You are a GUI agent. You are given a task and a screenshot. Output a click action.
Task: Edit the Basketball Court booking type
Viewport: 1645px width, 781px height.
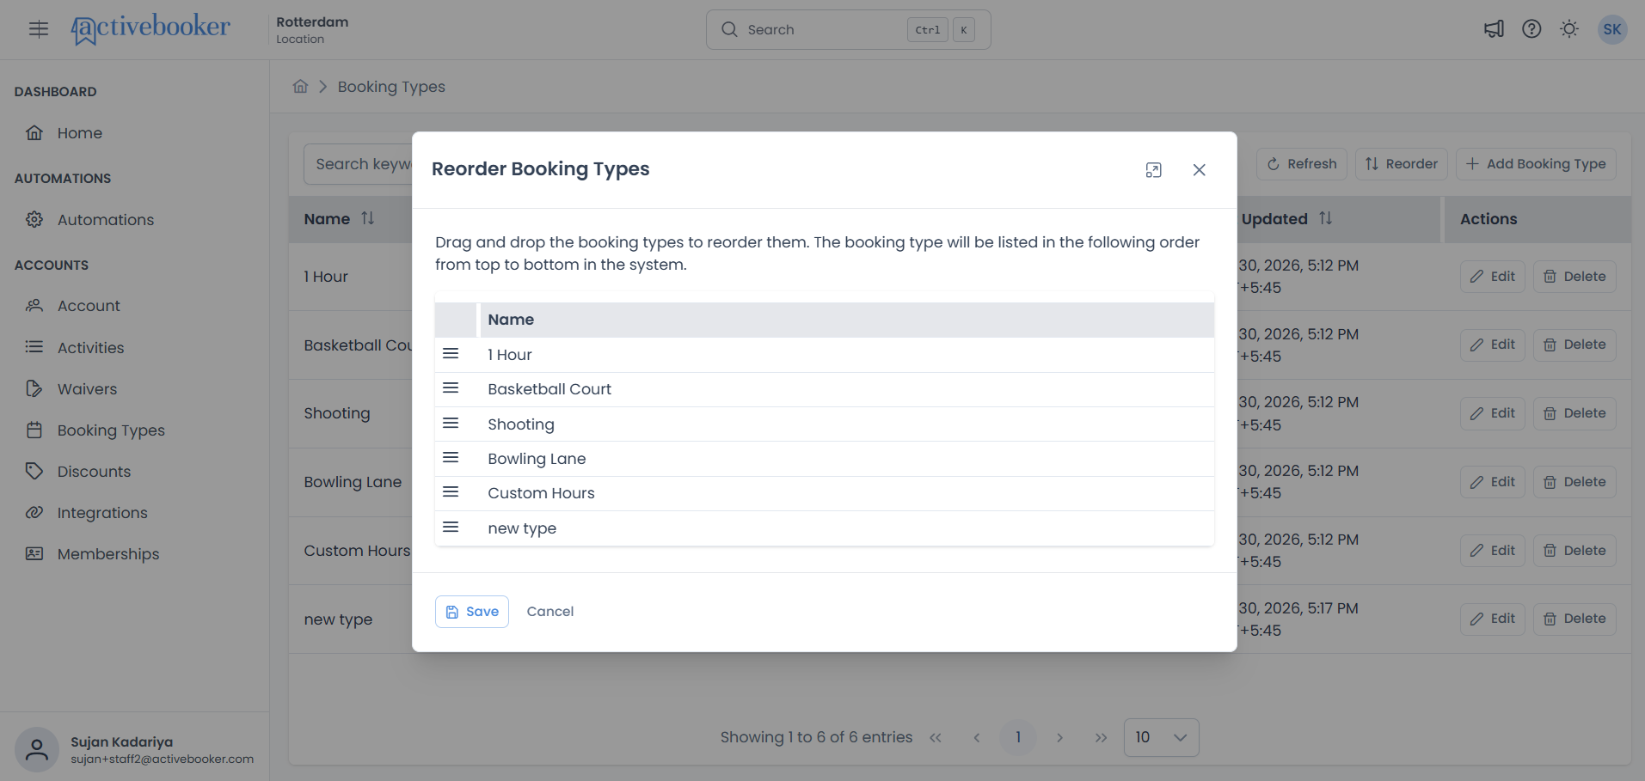pyautogui.click(x=1493, y=345)
